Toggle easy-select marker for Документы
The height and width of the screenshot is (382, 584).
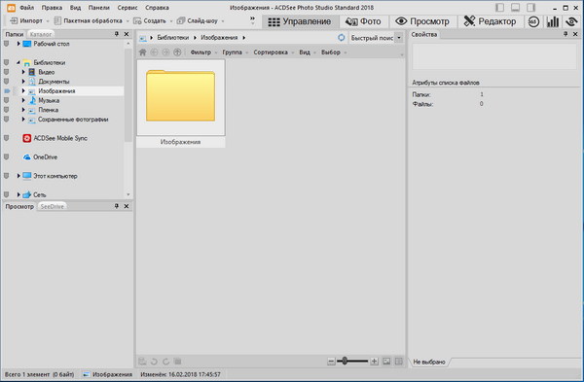tap(7, 82)
